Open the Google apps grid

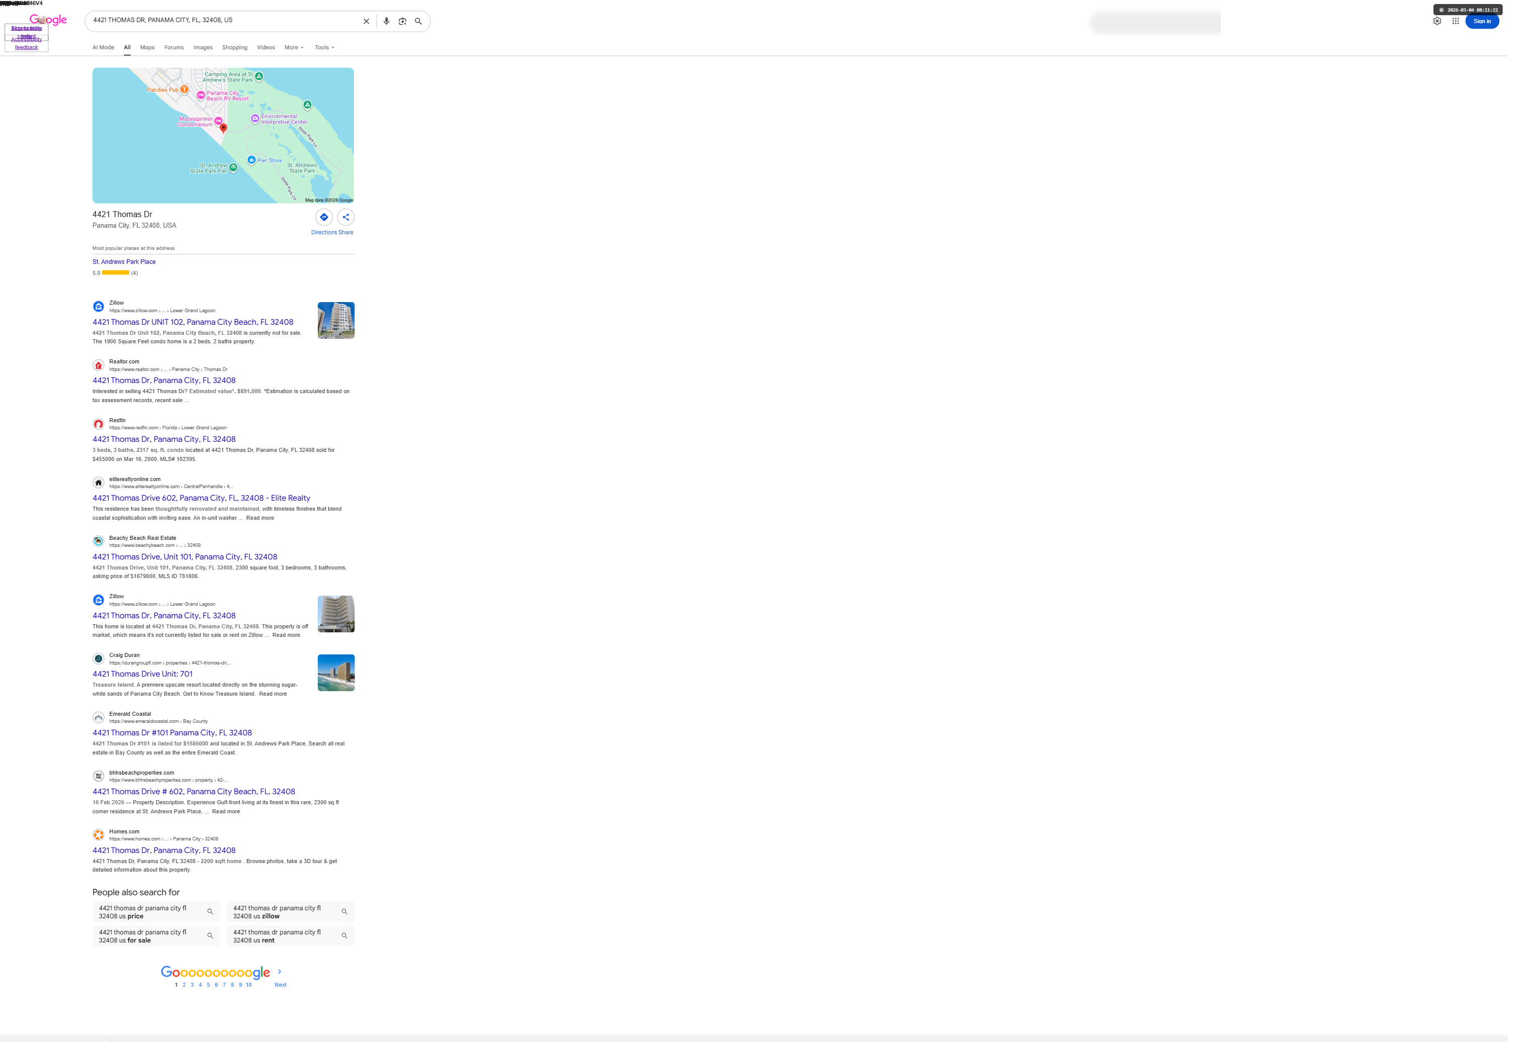[x=1456, y=21]
